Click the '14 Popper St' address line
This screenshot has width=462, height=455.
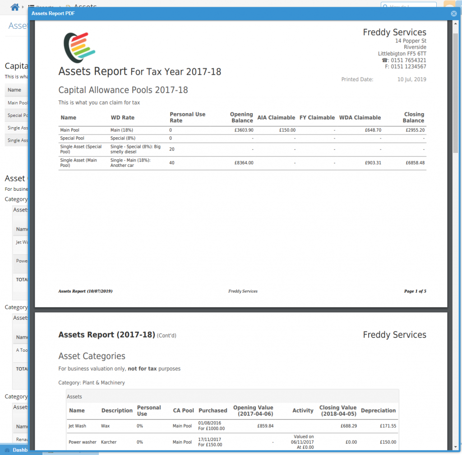[411, 41]
